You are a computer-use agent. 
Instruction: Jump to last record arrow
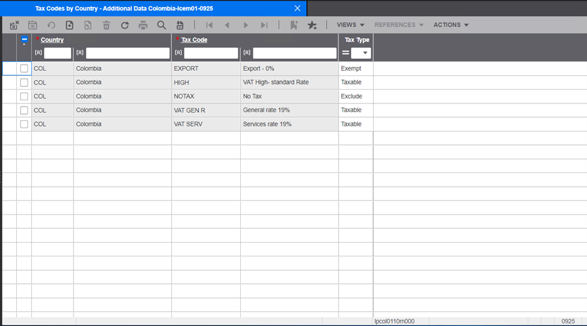click(264, 25)
